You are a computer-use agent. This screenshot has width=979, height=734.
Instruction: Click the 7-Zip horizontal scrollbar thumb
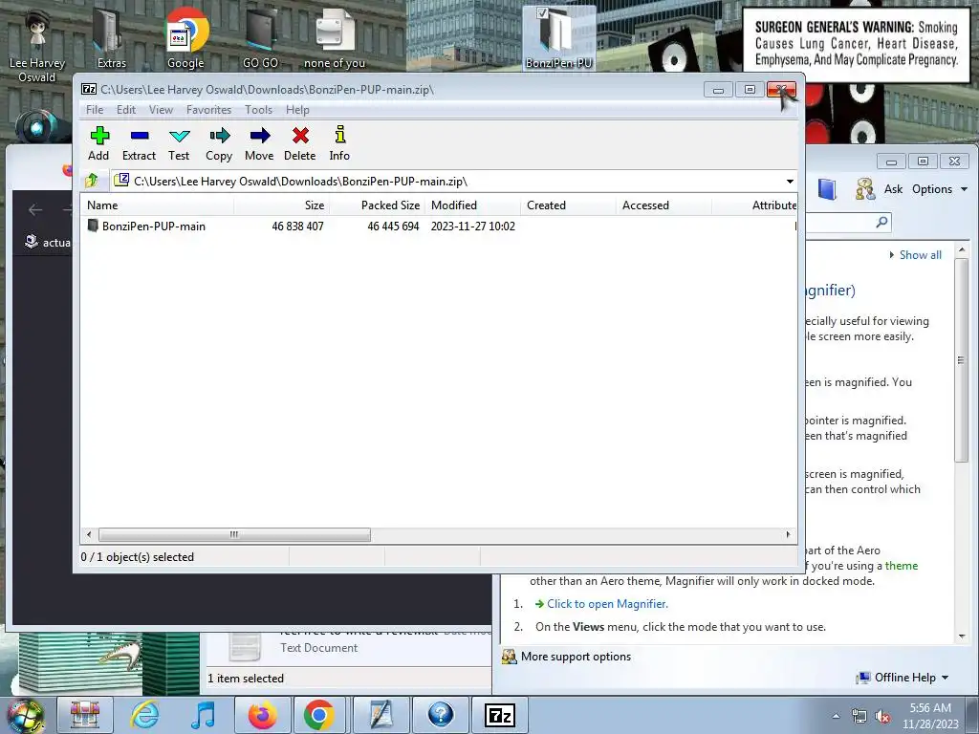234,535
